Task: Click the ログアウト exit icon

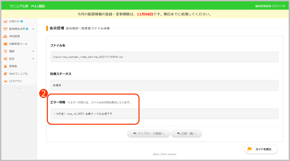Action: (x=5, y=81)
